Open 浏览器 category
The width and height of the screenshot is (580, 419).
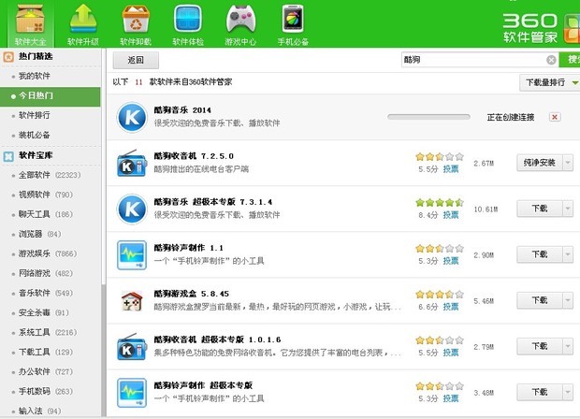tap(40, 234)
